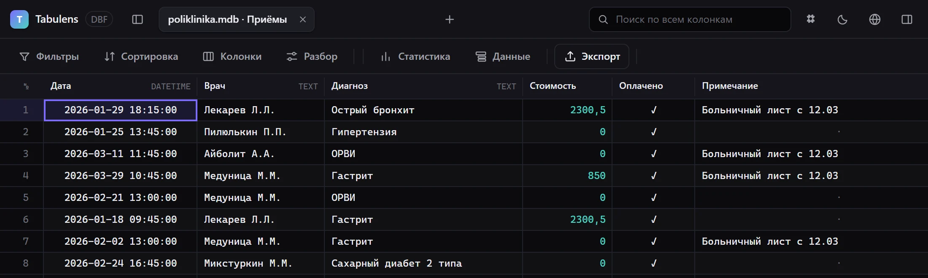Toggle the left sidebar panel icon
This screenshot has width=928, height=278.
(x=138, y=19)
